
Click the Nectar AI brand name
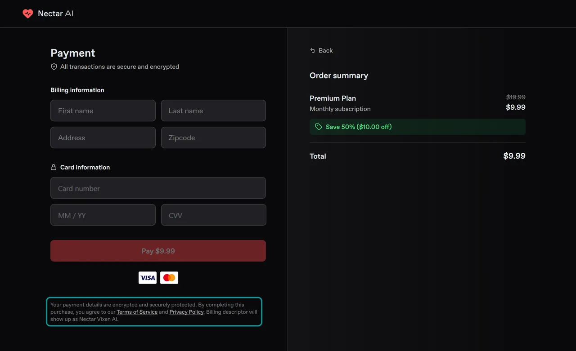point(56,13)
